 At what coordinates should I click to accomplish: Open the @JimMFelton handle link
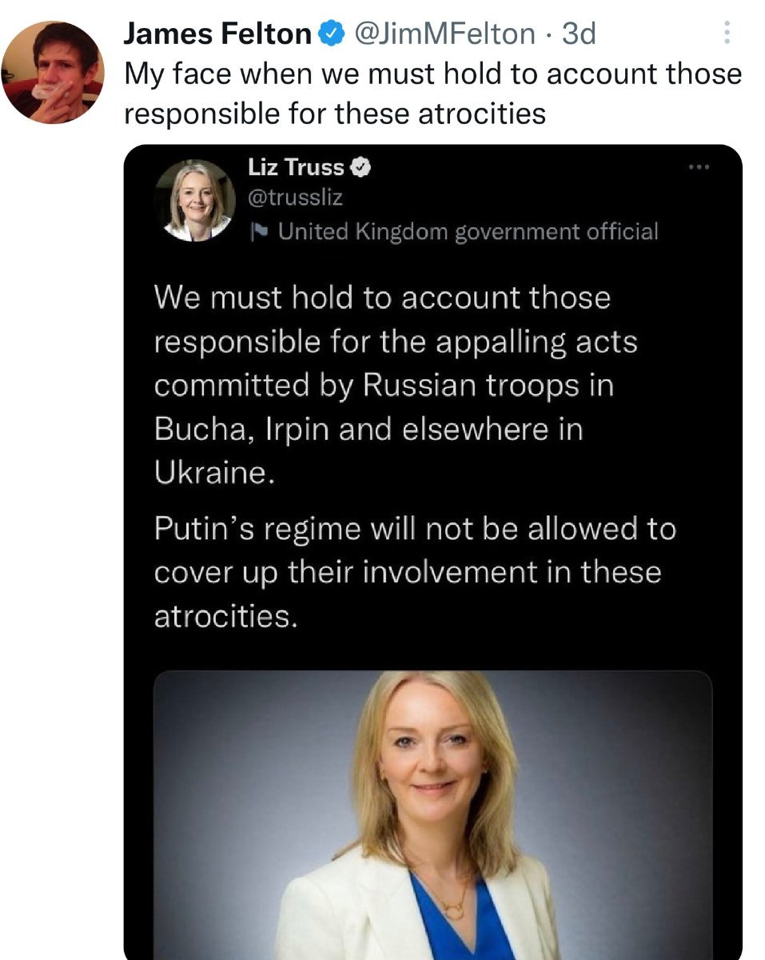[x=444, y=34]
